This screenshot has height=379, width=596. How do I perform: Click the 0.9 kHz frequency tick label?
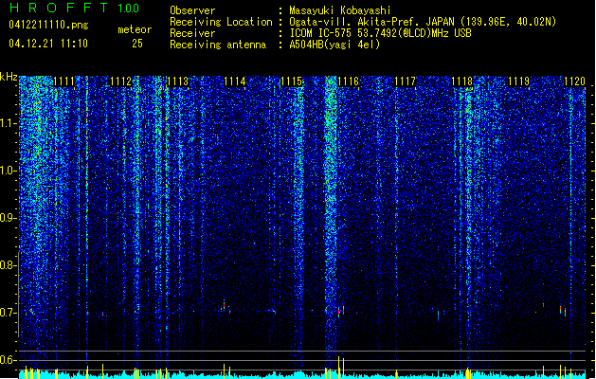[x=9, y=218]
